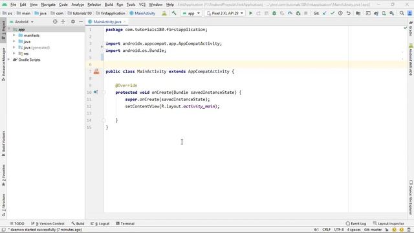Open the Navigate menu

(x=49, y=5)
